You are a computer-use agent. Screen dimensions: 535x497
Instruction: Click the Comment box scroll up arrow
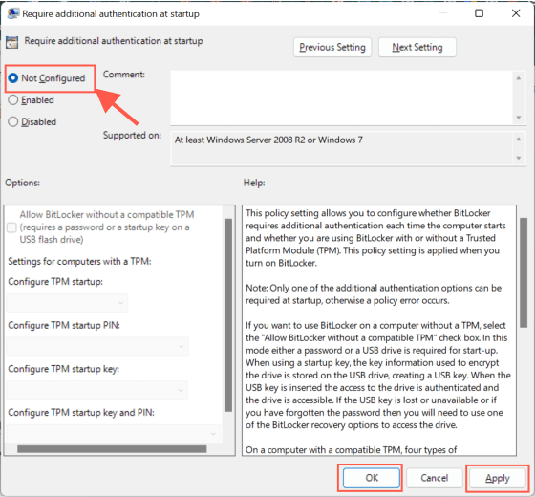pyautogui.click(x=519, y=78)
